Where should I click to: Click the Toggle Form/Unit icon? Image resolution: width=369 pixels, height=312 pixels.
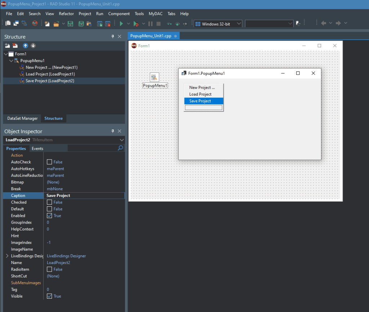coord(24,23)
